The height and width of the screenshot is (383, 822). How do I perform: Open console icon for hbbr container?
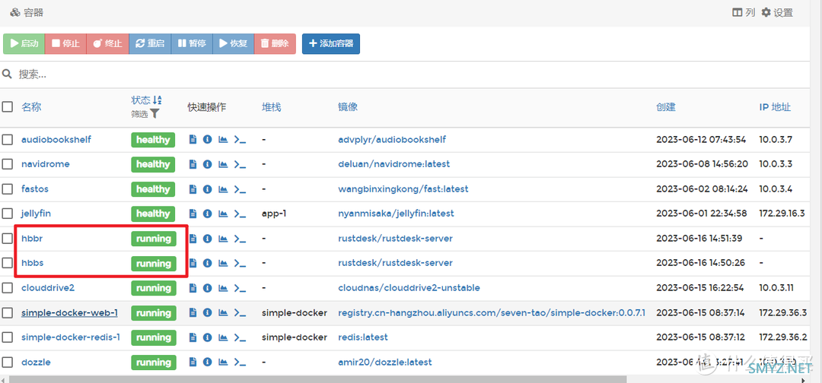click(x=240, y=239)
